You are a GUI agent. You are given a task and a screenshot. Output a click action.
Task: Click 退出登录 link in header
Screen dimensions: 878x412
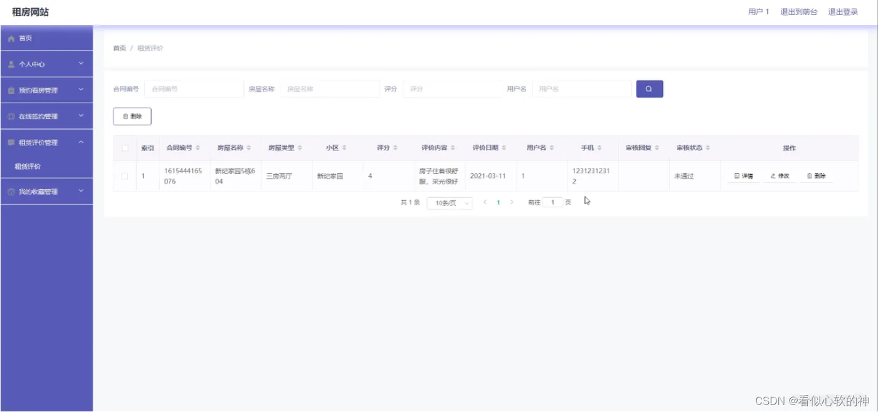pos(843,12)
